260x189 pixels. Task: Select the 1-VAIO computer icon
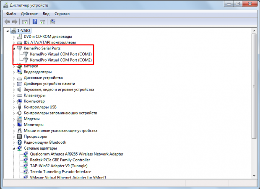(14, 31)
